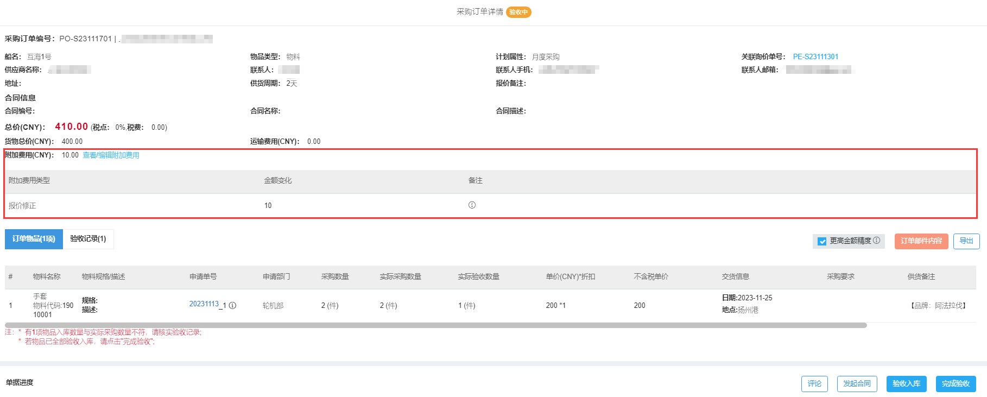Click the 发起合同 button
This screenshot has height=397, width=987.
[x=857, y=383]
